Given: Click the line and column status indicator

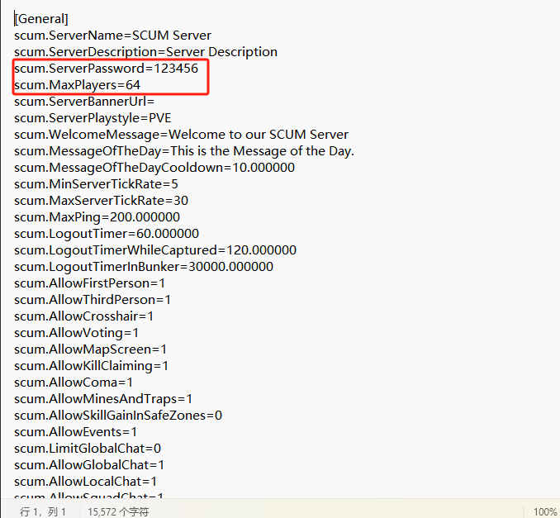Looking at the screenshot, I should point(43,512).
